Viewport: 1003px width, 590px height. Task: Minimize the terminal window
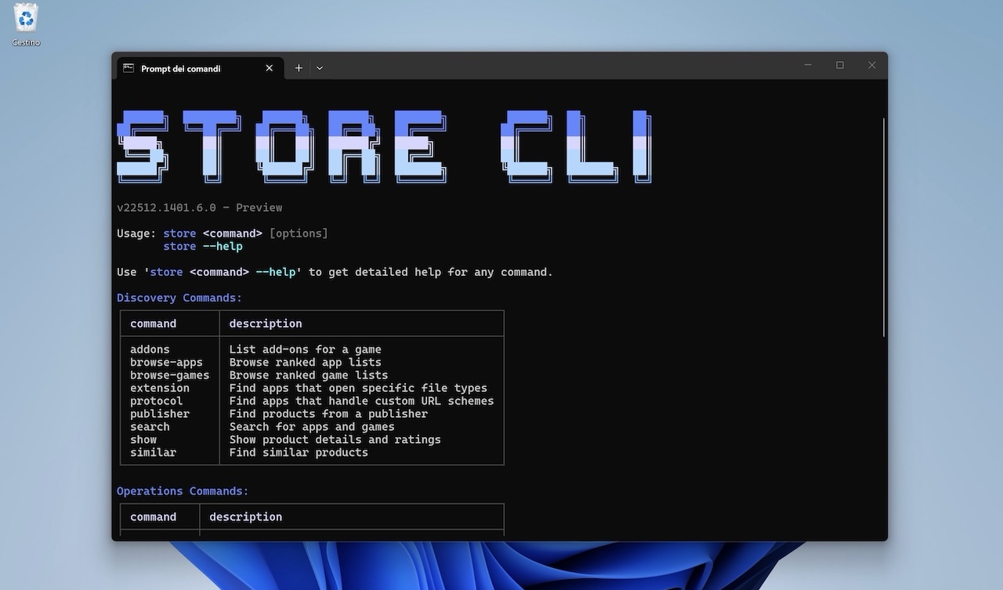(808, 65)
